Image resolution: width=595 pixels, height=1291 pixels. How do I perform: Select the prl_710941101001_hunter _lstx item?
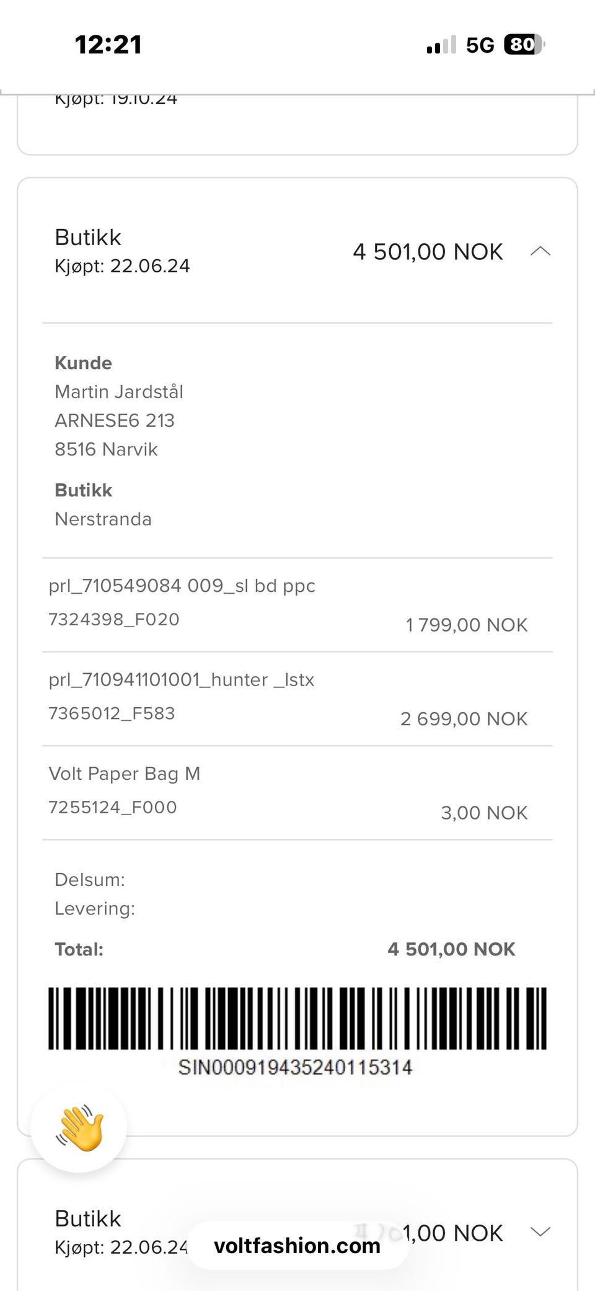click(x=297, y=699)
